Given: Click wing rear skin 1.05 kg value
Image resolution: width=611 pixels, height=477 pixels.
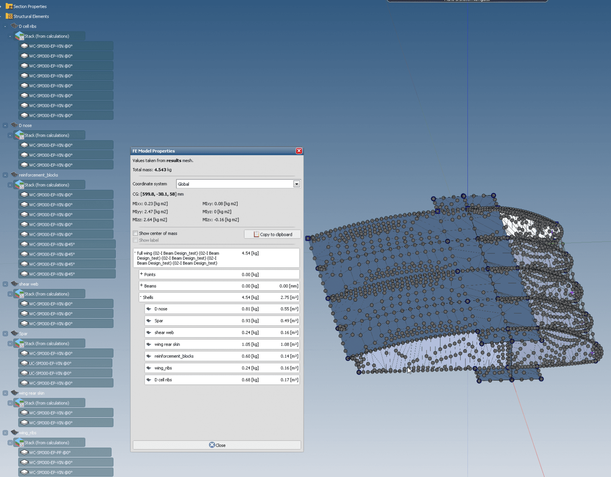Looking at the screenshot, I should pos(250,344).
